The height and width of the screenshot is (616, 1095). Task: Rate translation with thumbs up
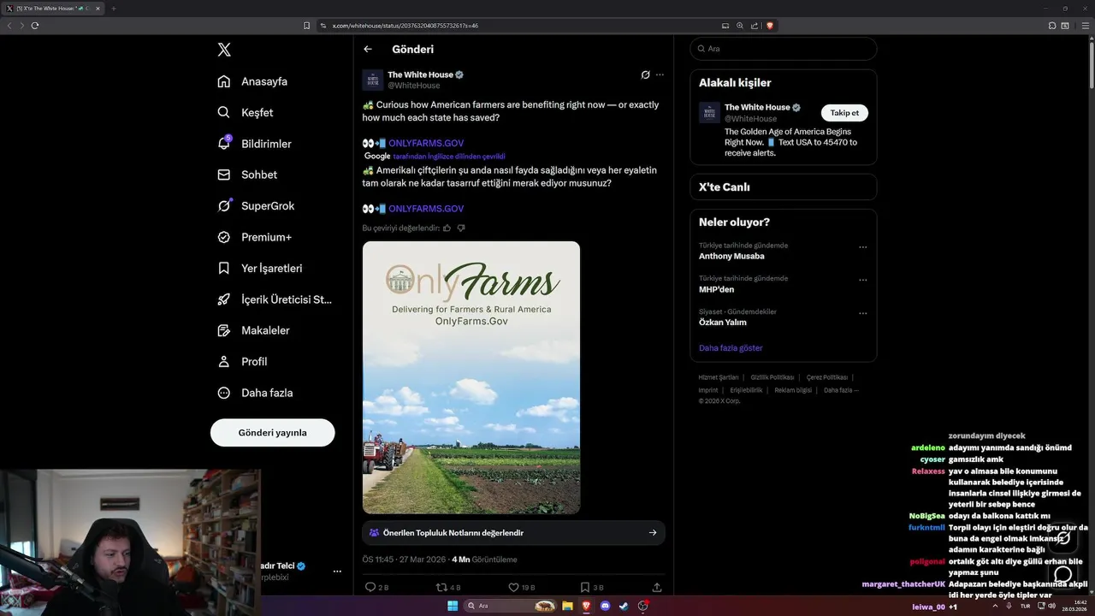click(x=447, y=228)
